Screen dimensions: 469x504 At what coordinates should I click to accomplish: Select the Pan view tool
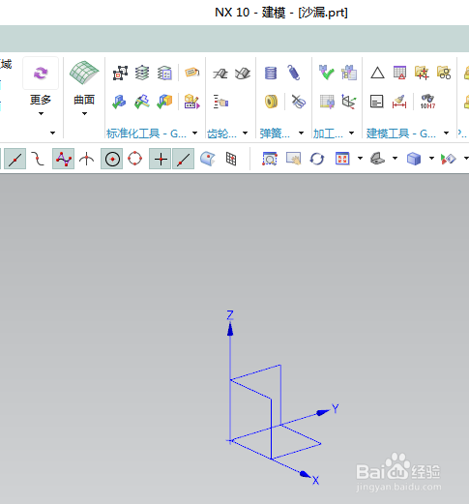pos(293,159)
